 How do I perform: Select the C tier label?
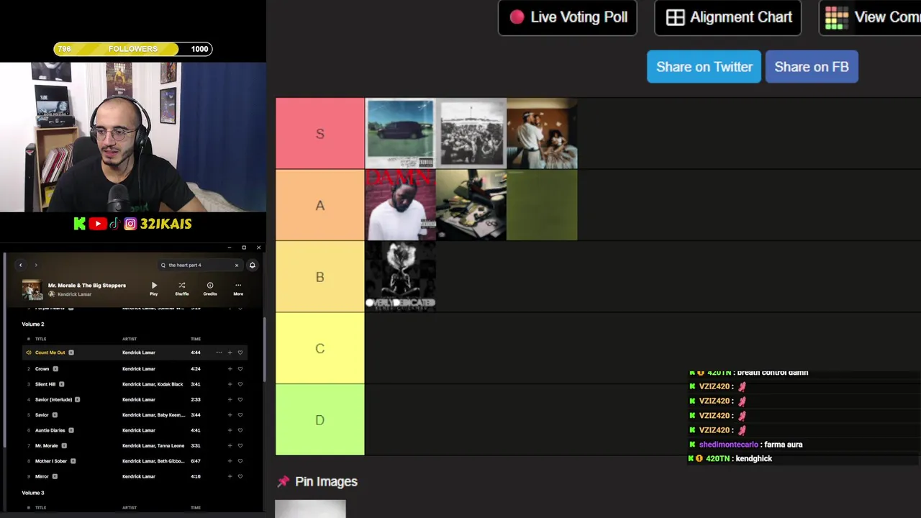click(320, 348)
